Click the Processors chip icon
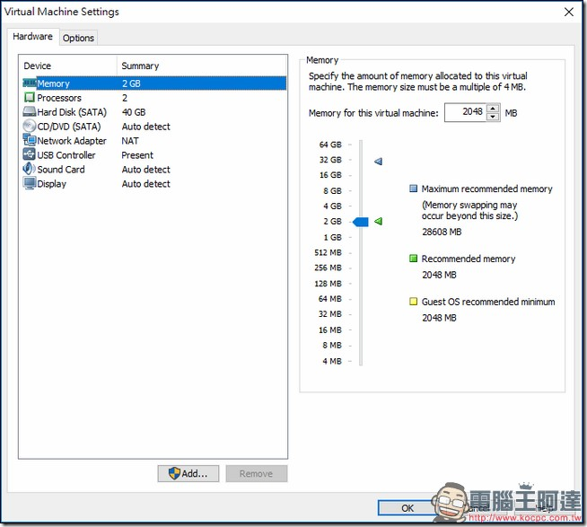587x527 pixels. pyautogui.click(x=30, y=98)
